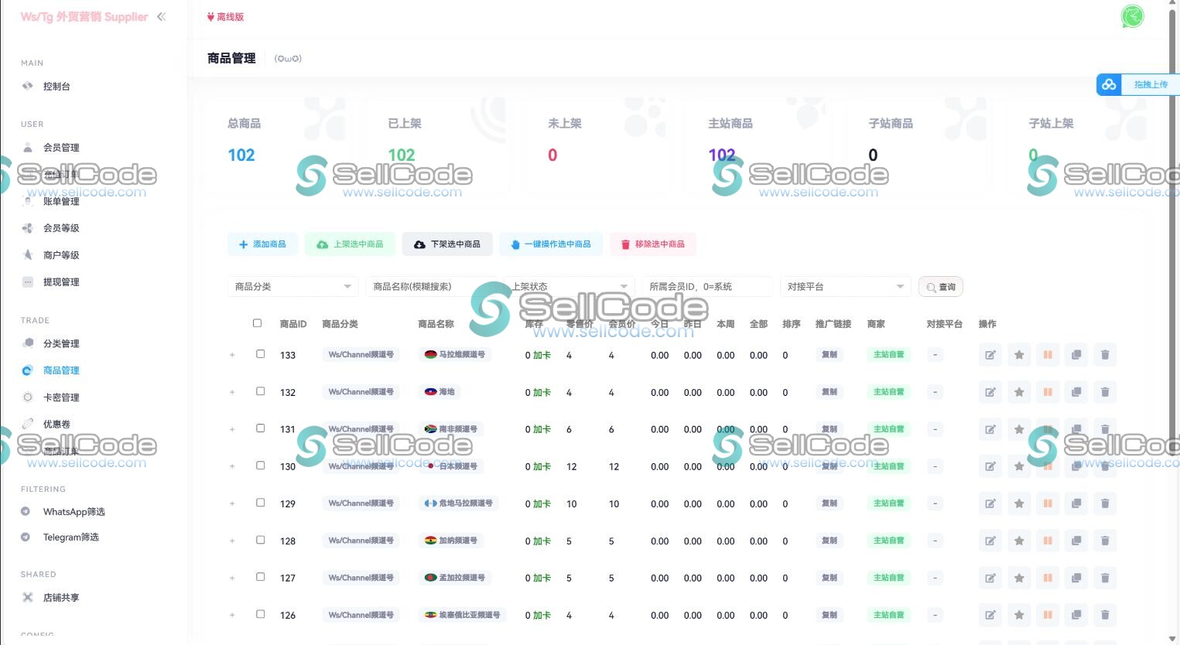Click the 查询 search button
The height and width of the screenshot is (645, 1180).
(x=940, y=287)
